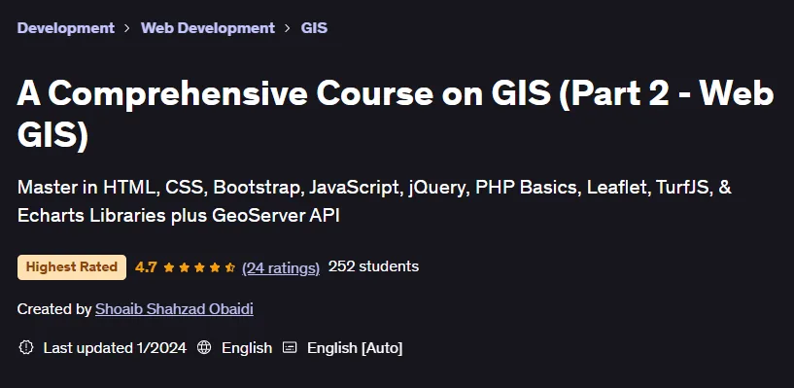Screen dimensions: 794x388
Task: Click the 4.7 rating number
Action: coord(146,267)
